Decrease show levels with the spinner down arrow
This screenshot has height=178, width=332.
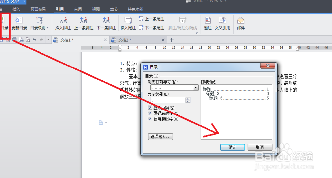click(x=188, y=101)
